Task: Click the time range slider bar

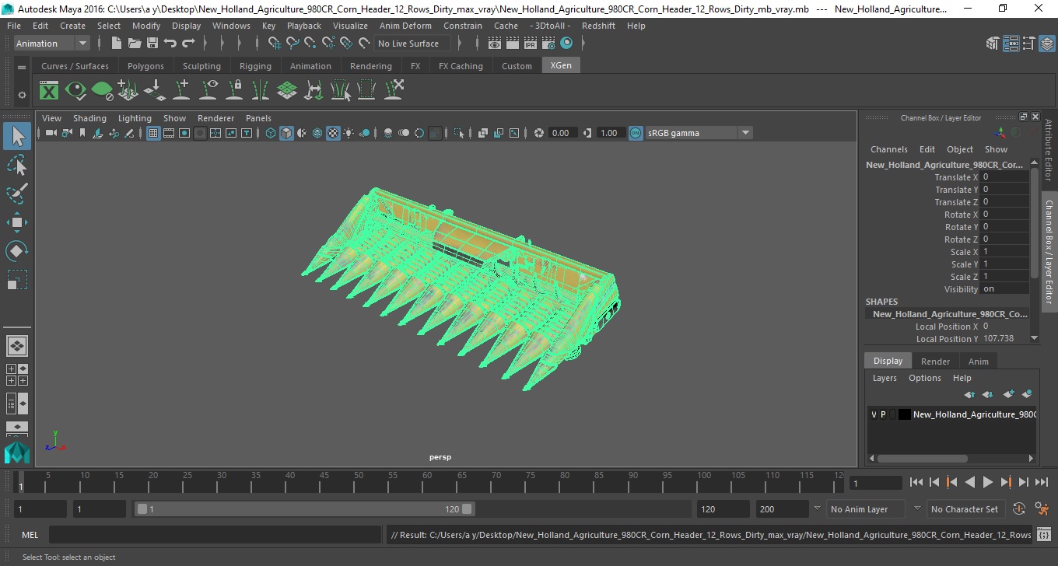Action: coord(304,509)
